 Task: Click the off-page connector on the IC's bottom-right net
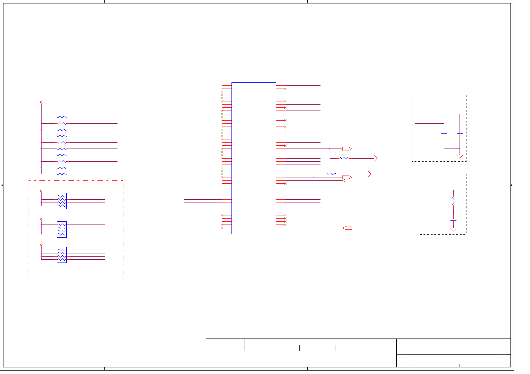pyautogui.click(x=347, y=228)
